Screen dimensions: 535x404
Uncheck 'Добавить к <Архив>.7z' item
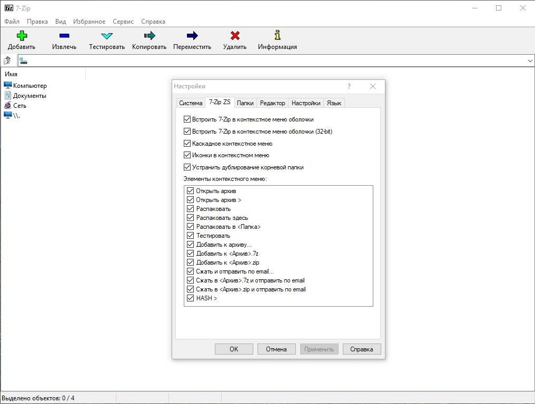pos(191,254)
